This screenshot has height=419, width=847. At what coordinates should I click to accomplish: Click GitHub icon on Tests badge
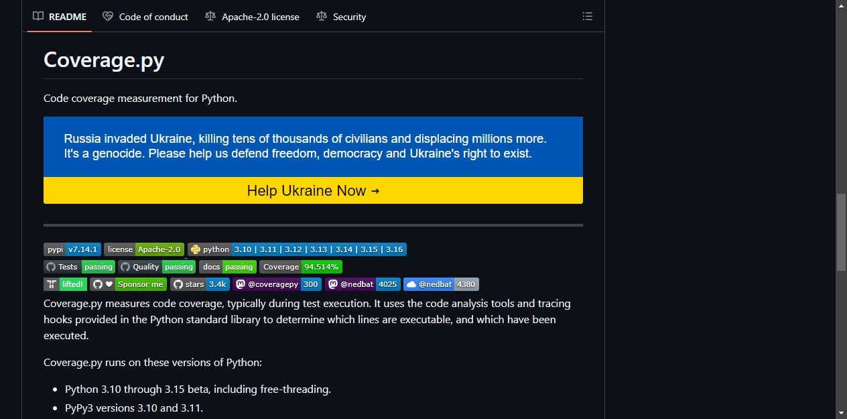coord(51,267)
